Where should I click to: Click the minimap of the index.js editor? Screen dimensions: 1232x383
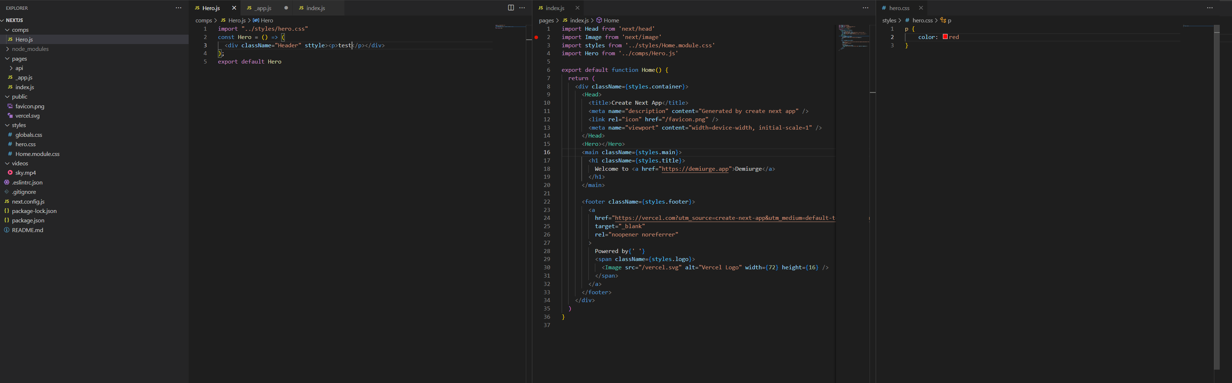pos(853,38)
